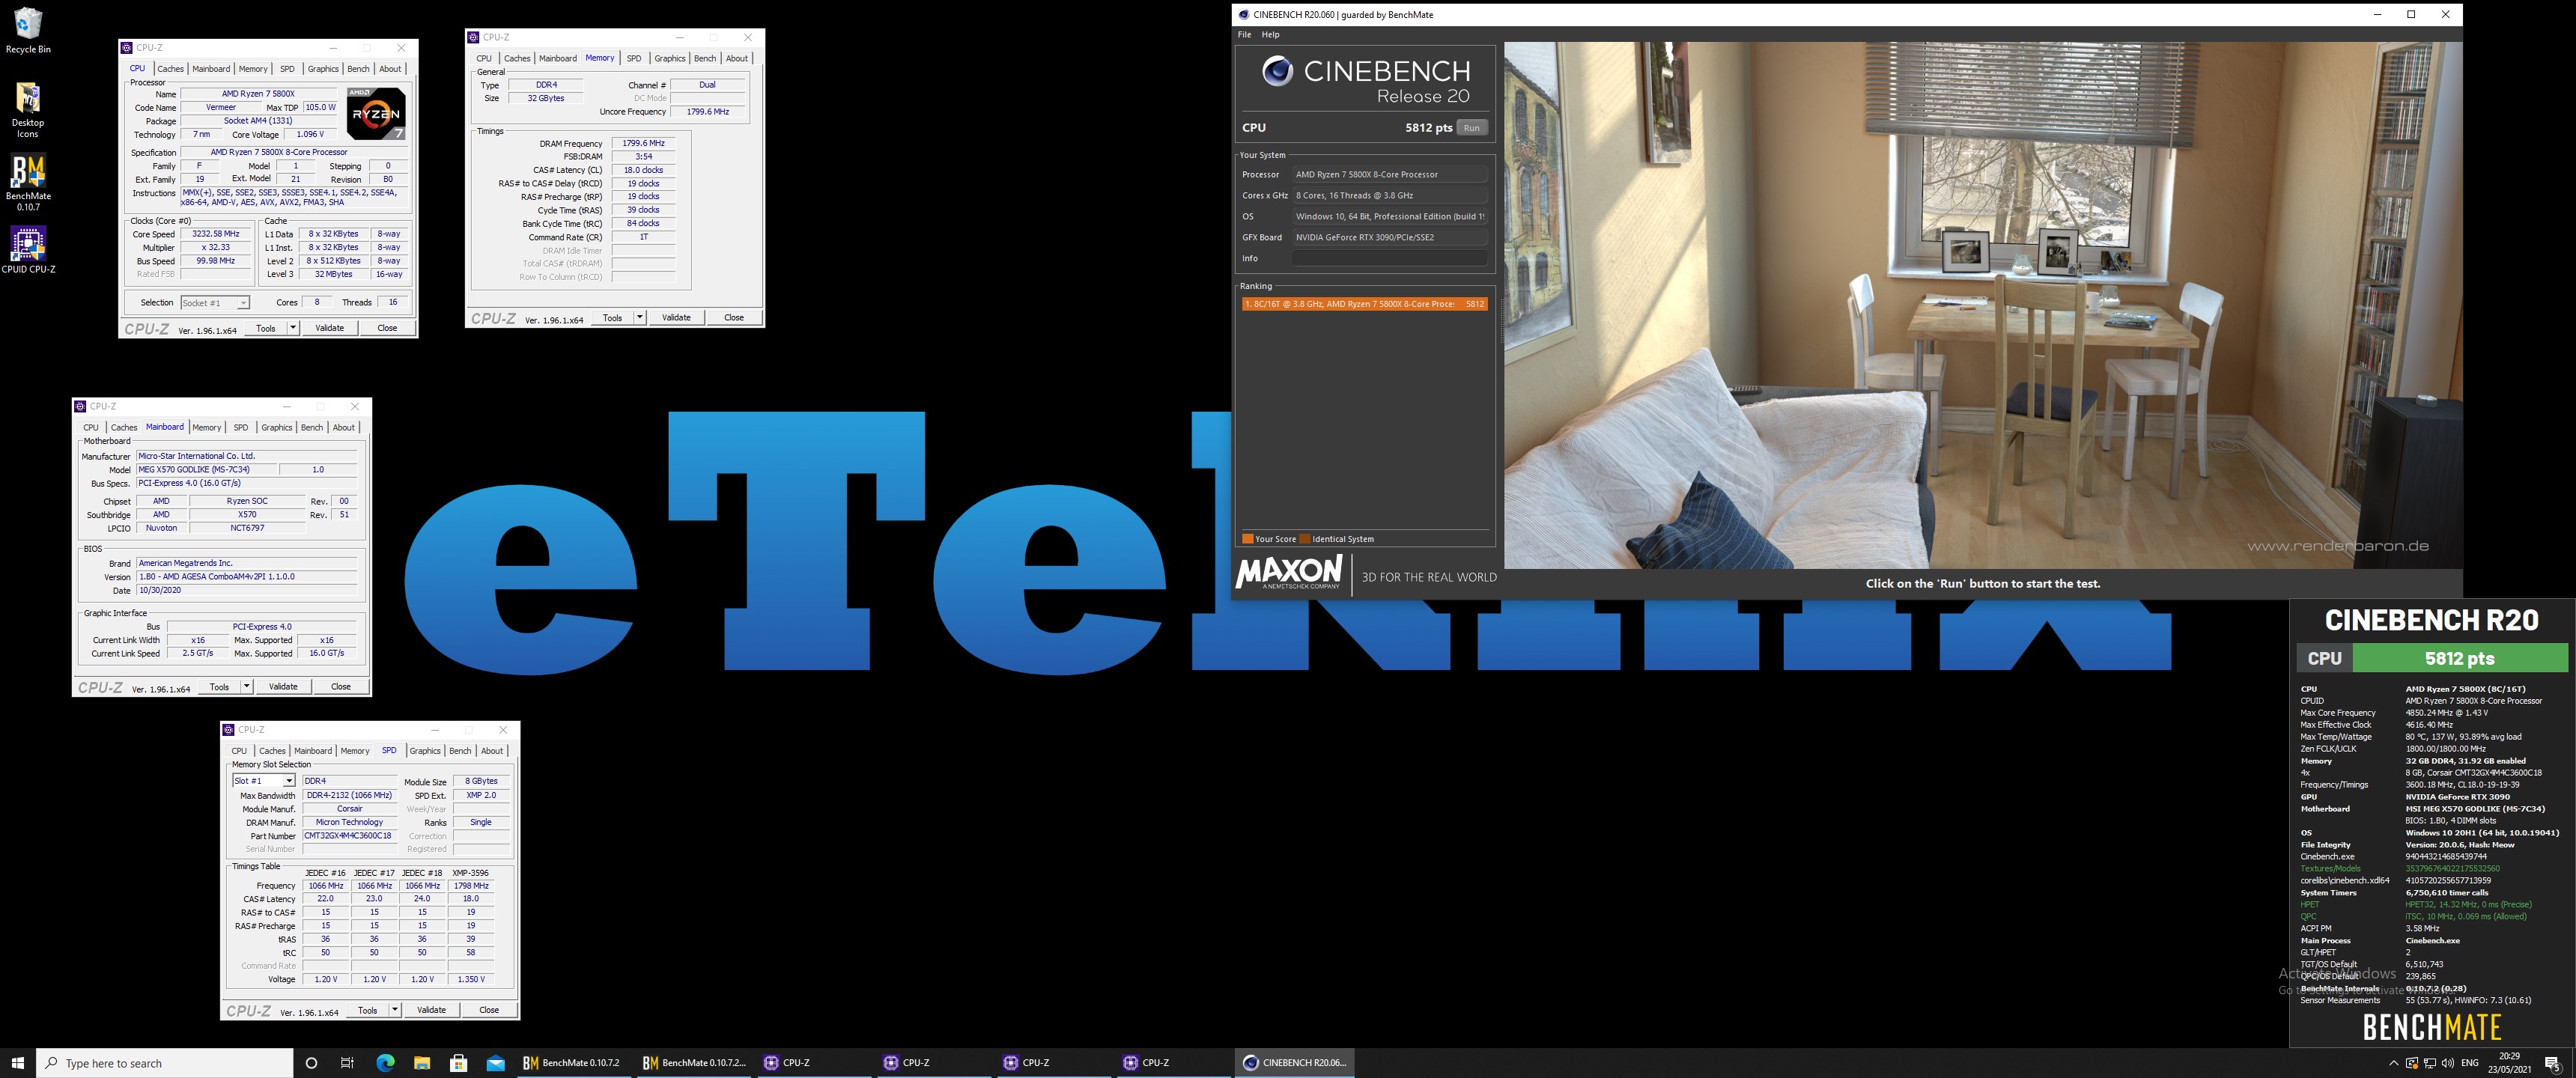
Task: Click Validate in CPU-Z Memory window
Action: click(677, 318)
